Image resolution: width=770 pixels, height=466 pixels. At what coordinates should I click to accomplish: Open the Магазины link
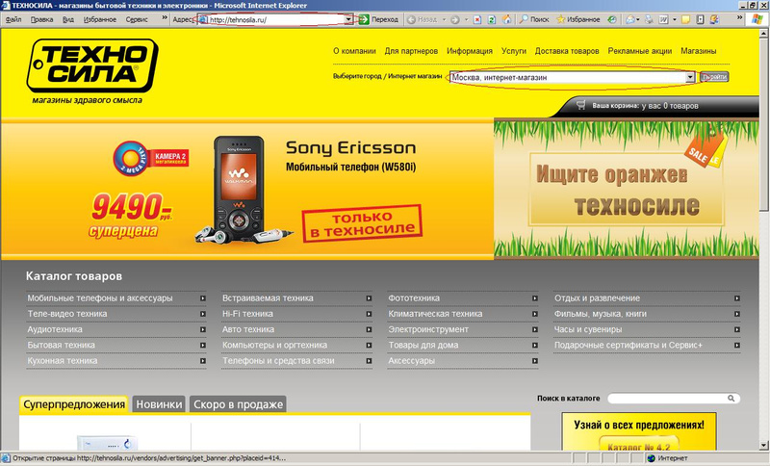pos(699,51)
